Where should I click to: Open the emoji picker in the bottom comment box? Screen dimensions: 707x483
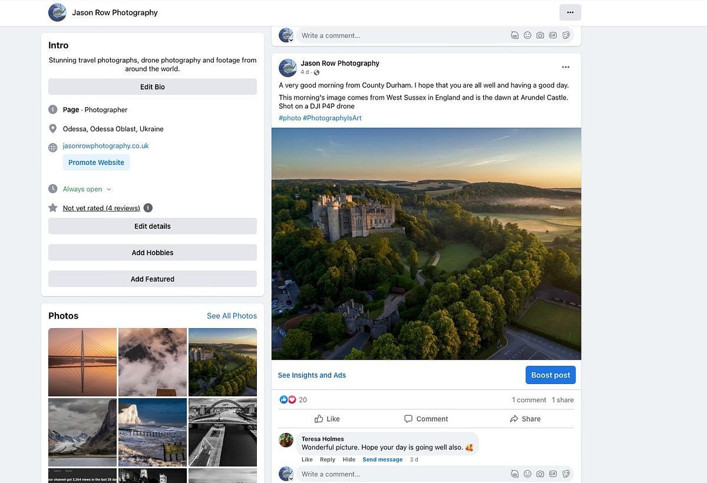527,474
